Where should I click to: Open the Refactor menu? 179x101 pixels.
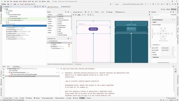pyautogui.click(x=25, y=1)
